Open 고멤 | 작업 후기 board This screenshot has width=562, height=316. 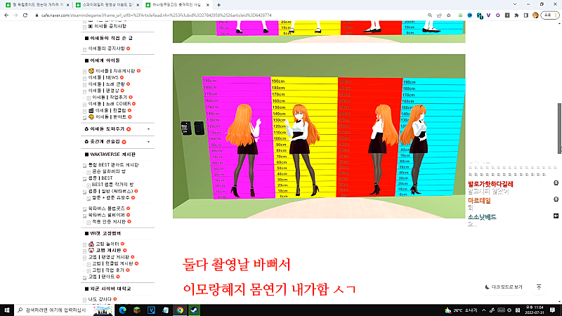tap(108, 270)
